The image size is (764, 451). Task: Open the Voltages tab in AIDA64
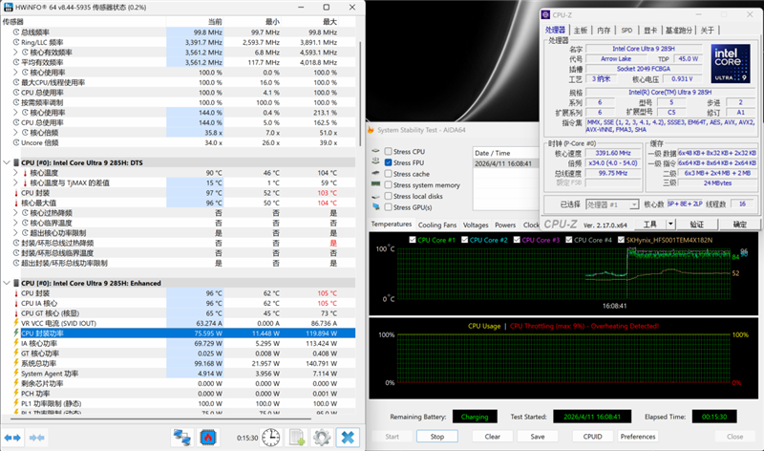(476, 225)
